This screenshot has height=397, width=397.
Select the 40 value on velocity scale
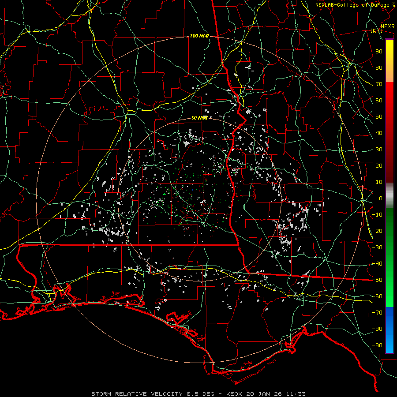coord(379,133)
